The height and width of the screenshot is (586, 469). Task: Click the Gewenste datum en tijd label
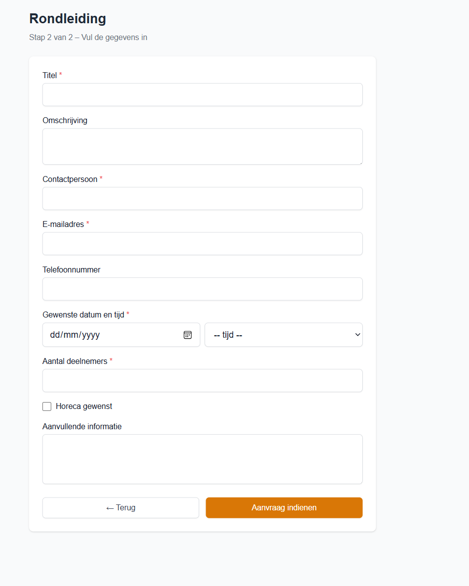pos(83,315)
